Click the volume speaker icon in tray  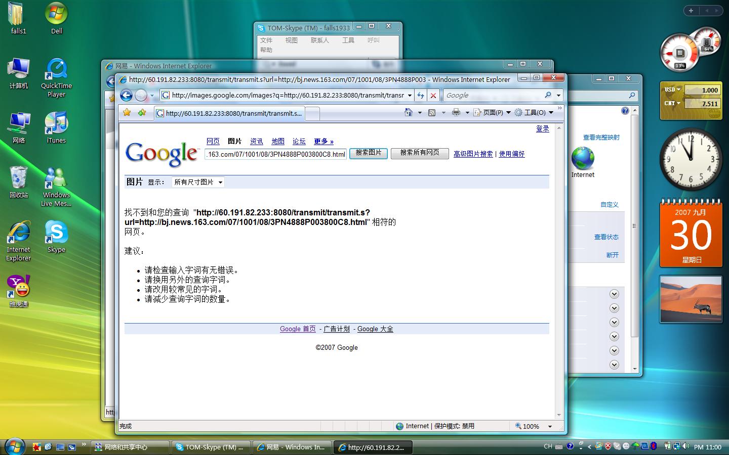point(685,446)
